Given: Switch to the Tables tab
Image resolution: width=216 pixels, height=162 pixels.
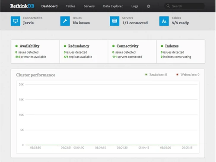Looking at the screenshot, I should [70, 6].
